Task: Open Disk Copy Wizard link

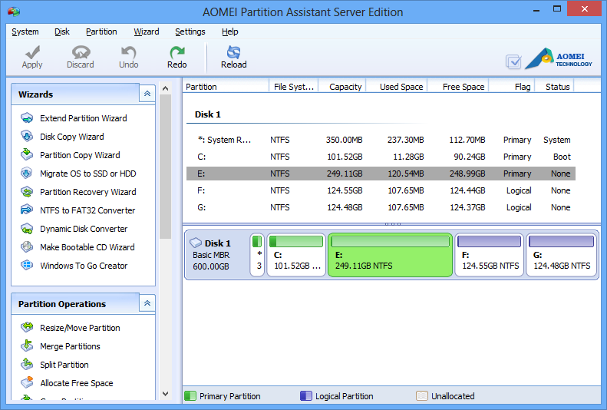Action: [x=71, y=137]
